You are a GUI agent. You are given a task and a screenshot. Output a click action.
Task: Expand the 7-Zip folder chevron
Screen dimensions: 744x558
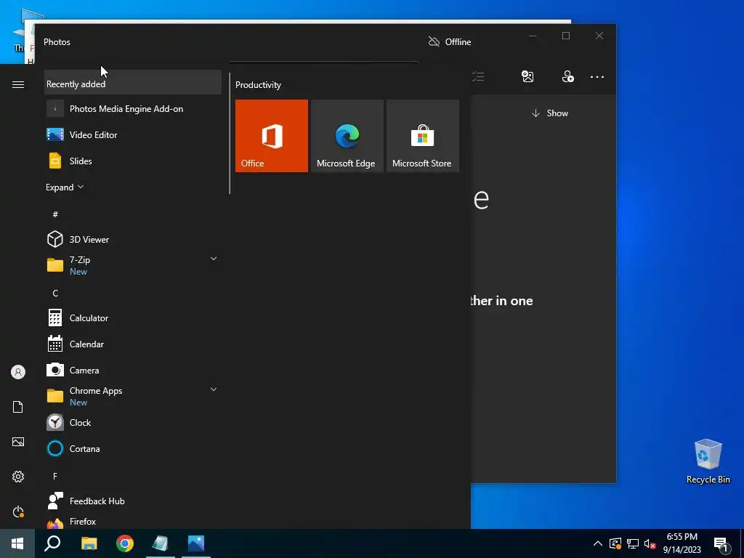214,259
